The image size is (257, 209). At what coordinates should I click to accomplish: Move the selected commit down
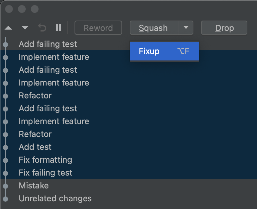click(25, 28)
